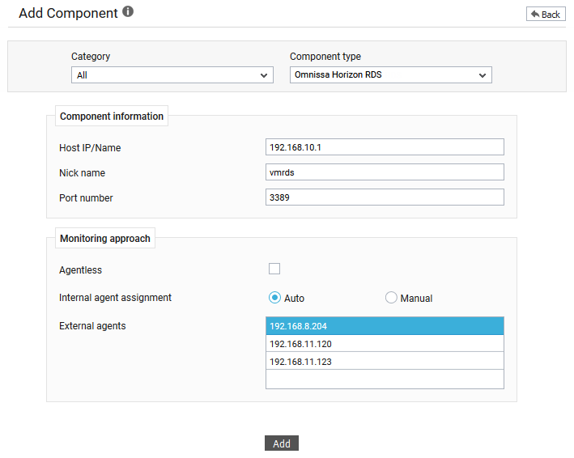Click the Monitoring approach section heading

click(x=105, y=239)
